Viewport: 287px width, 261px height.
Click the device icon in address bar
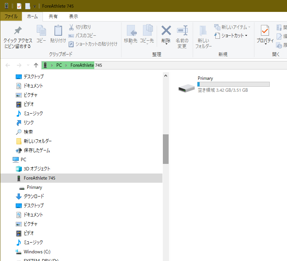click(45, 65)
